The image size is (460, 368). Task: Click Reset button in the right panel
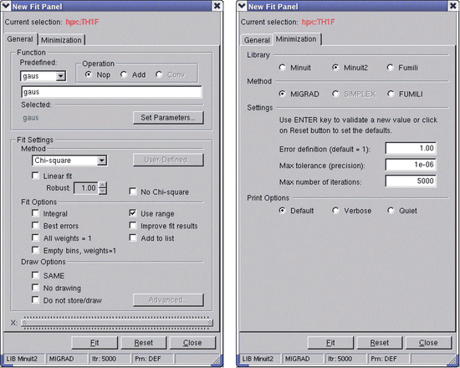coord(380,342)
